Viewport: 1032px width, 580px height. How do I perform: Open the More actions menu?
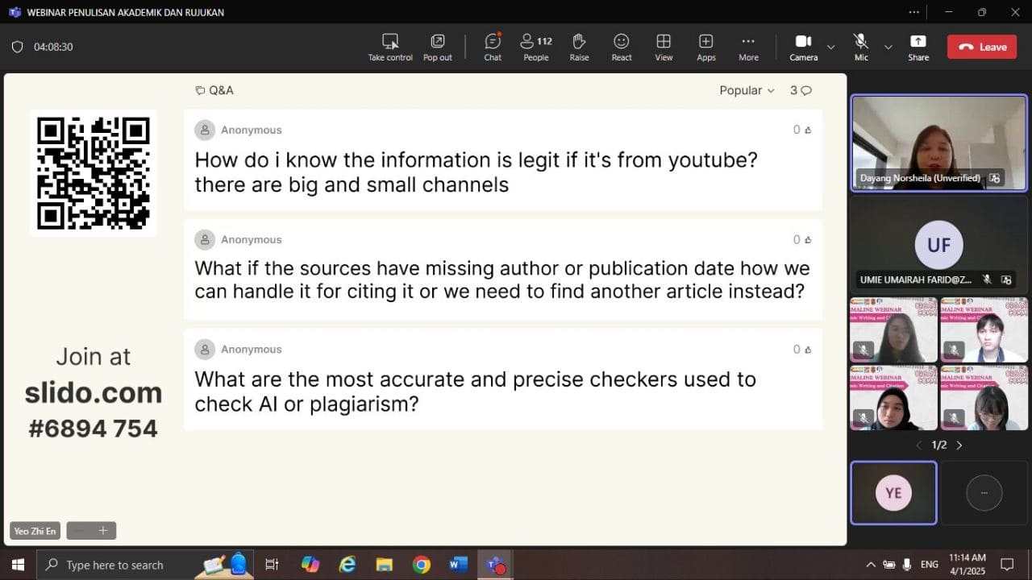748,47
